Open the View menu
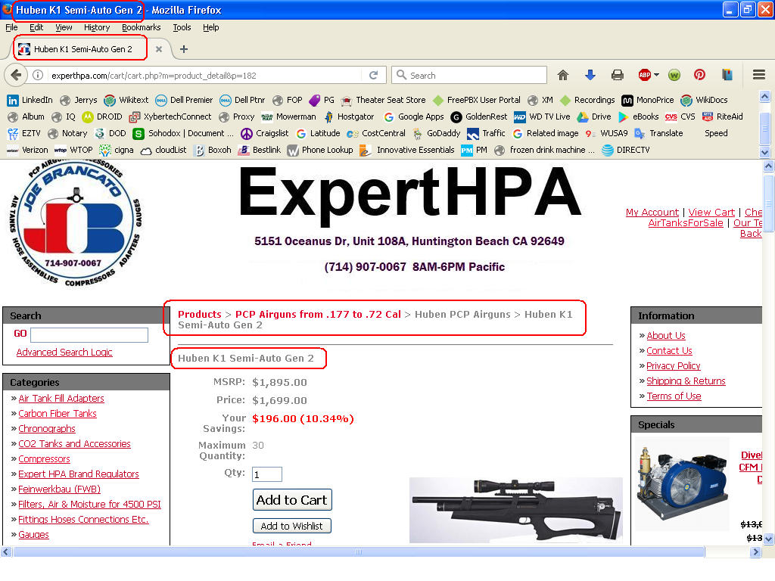This screenshot has width=775, height=581. (x=64, y=28)
